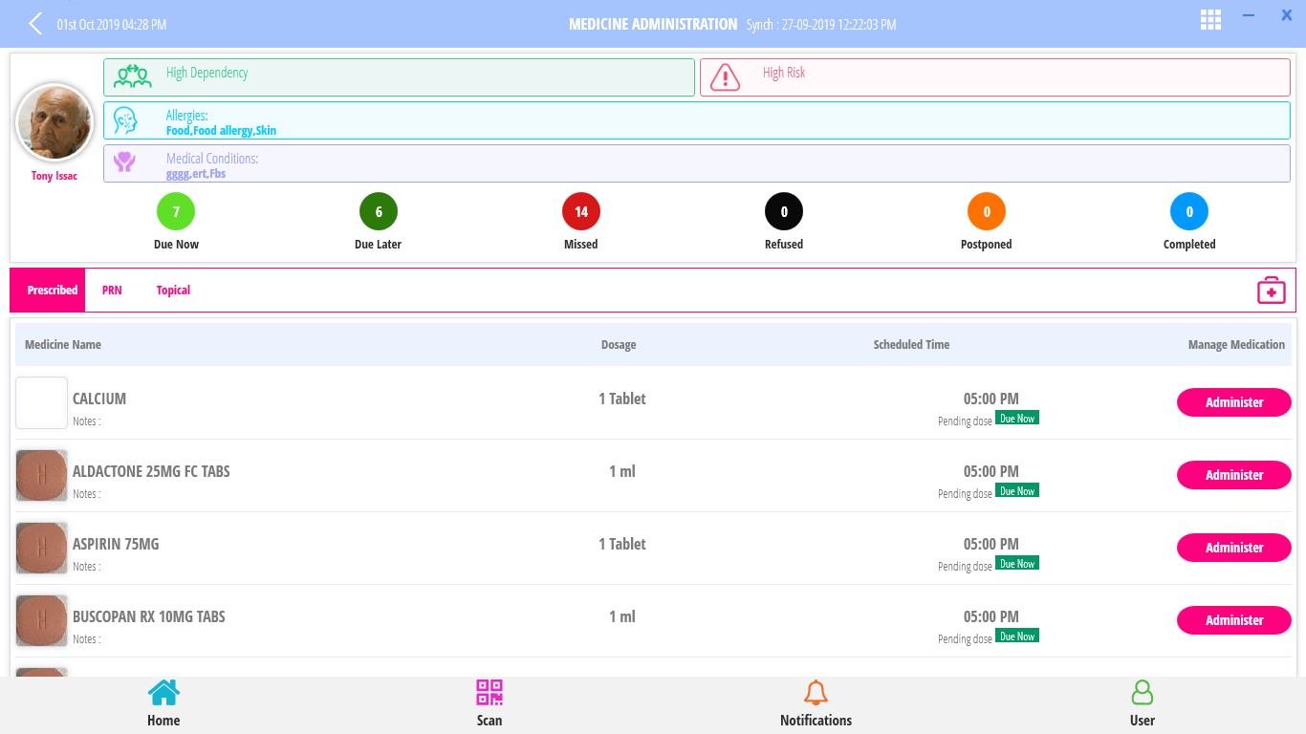Click the Home icon
This screenshot has width=1306, height=734.
(x=163, y=692)
